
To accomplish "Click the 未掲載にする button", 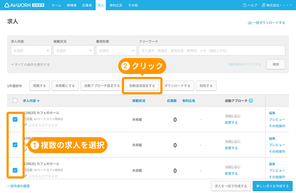I will 65,86.
